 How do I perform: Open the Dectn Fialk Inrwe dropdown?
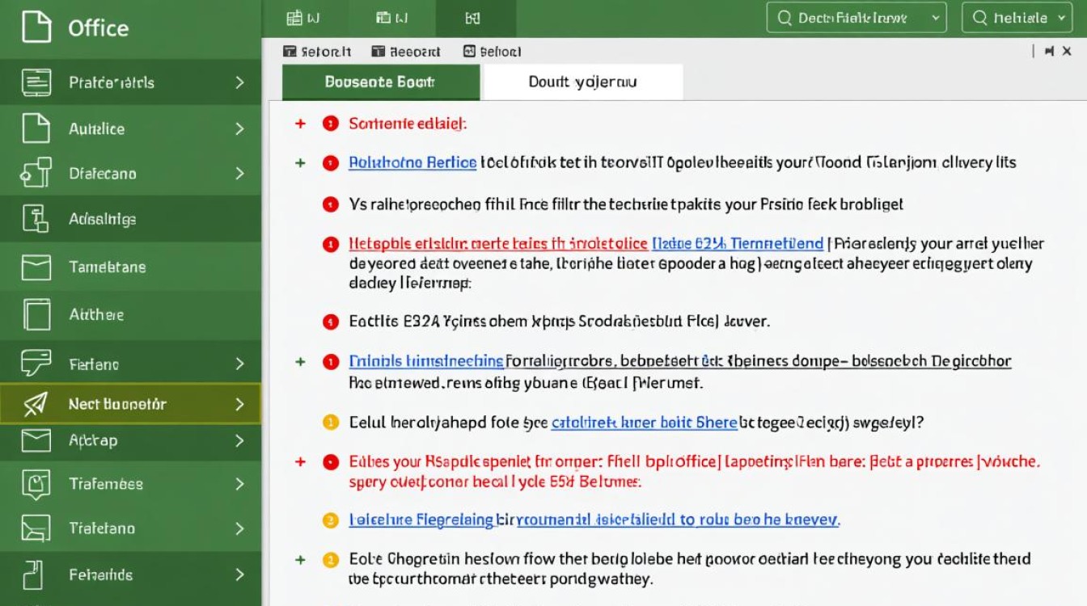coord(856,17)
